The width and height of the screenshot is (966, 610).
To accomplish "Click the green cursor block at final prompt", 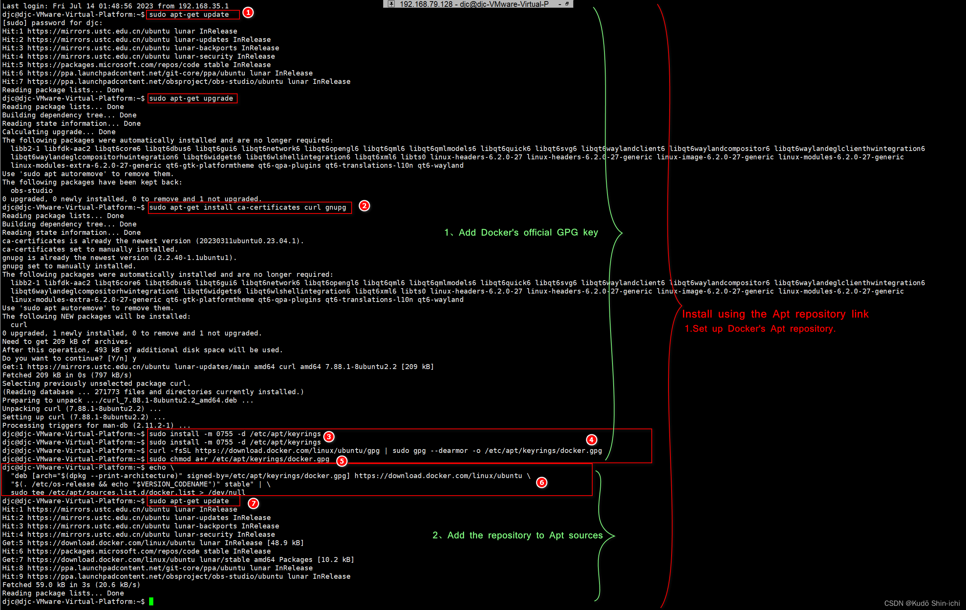I will (x=151, y=602).
